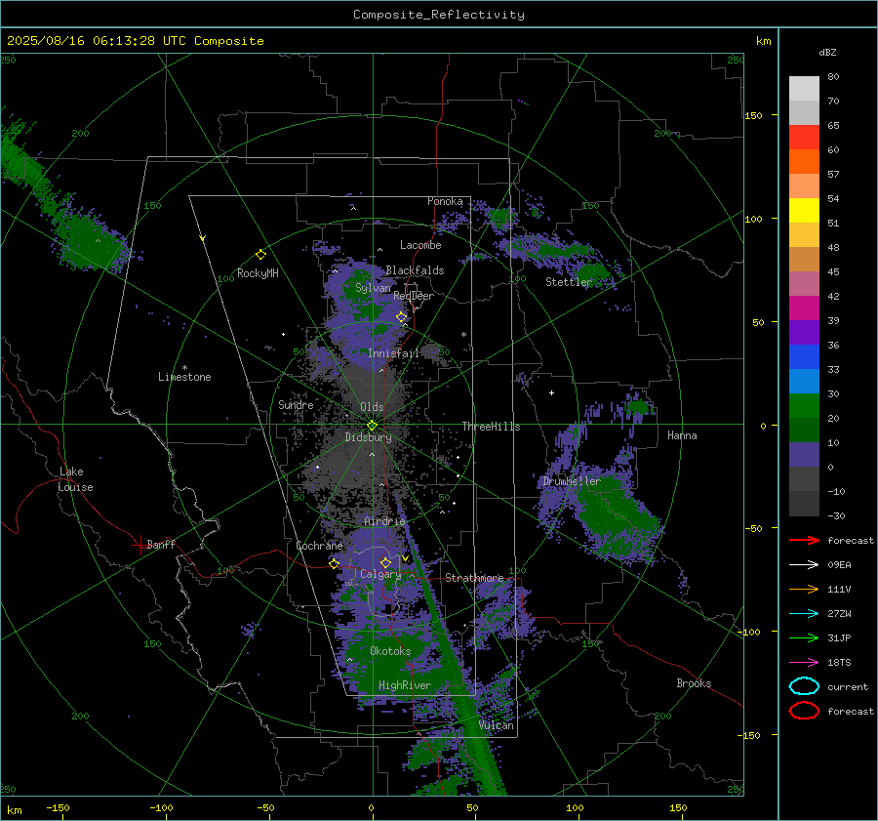Click the Calgary city label
The width and height of the screenshot is (878, 821).
pos(380,574)
